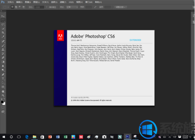Select the Pen tool
The width and height of the screenshot is (195, 140).
3,75
